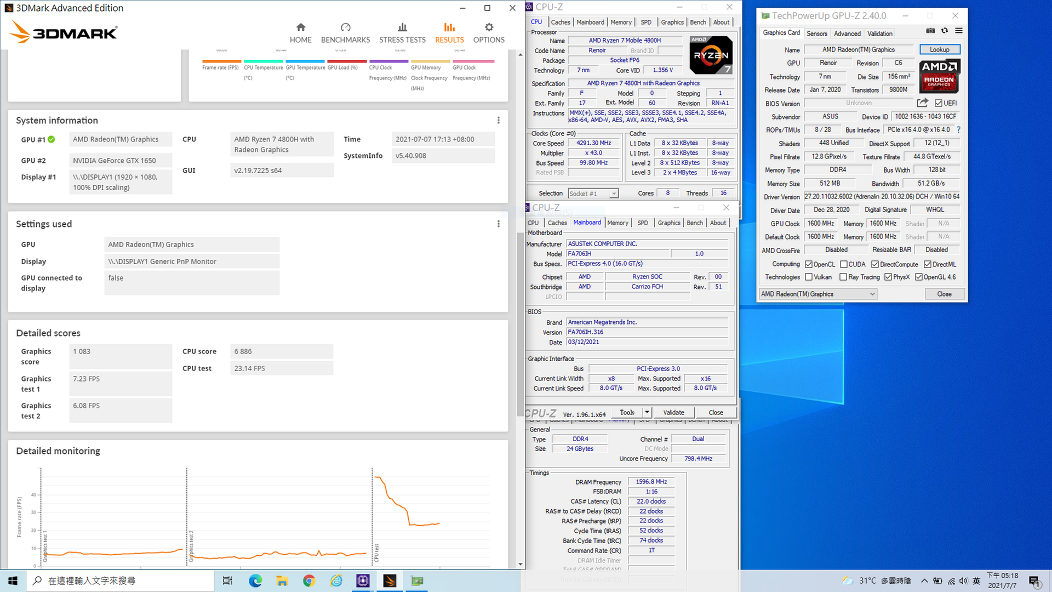Open RESULTS section in 3DMark
1052x592 pixels.
449,33
